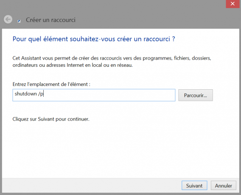Viewport: 241px width, 195px height.
Task: Click the "Entrez l'emplacement de l'élément :" label
Action: (51, 84)
